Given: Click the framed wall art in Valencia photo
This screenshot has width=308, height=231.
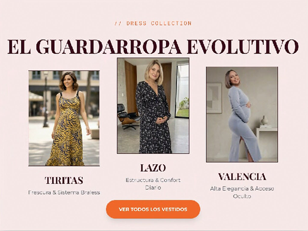Looking at the screenshot, I should tap(214, 98).
